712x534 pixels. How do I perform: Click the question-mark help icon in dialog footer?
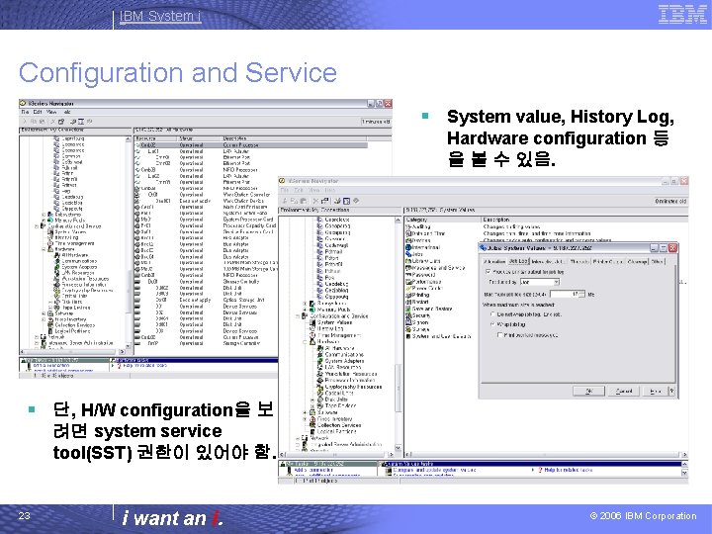click(672, 391)
